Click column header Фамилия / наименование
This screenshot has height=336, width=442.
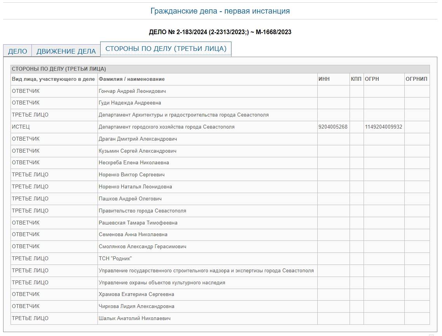click(132, 79)
